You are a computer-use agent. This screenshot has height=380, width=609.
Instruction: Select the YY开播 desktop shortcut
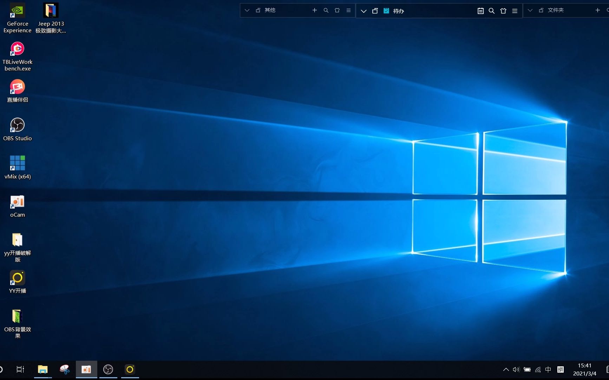(x=17, y=282)
